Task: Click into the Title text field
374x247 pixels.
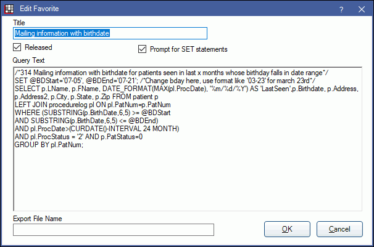Action: point(110,33)
